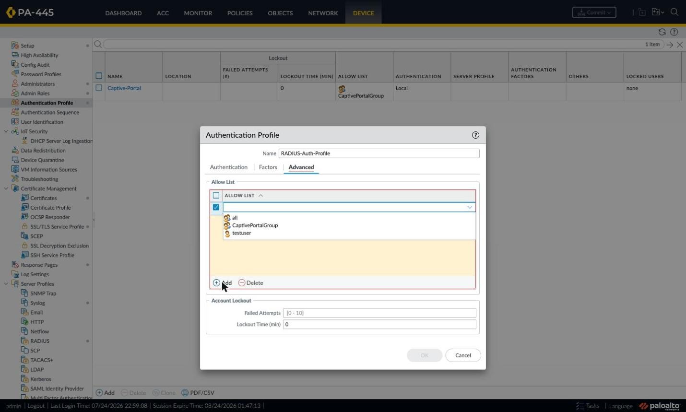The height and width of the screenshot is (412, 686).
Task: Open the MONITOR menu
Action: coord(198,13)
